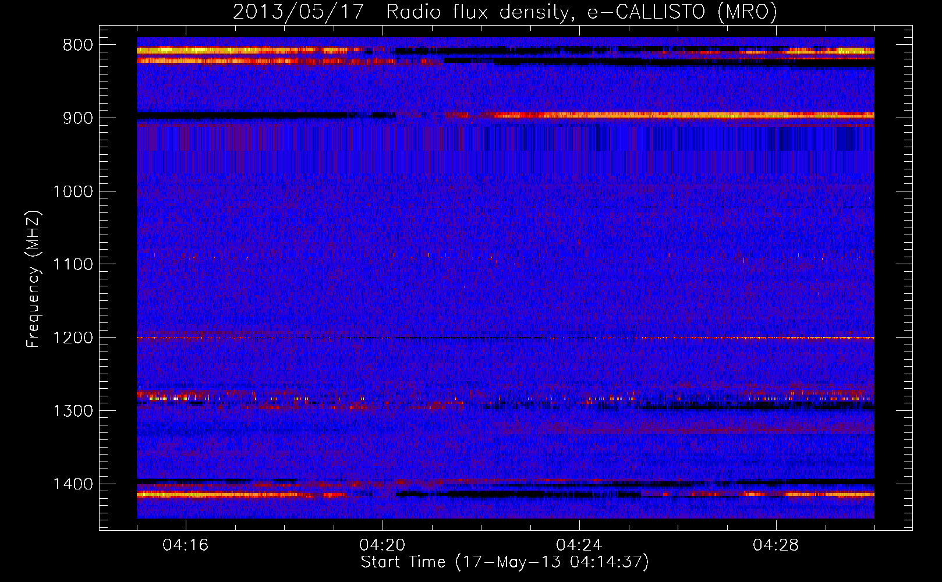This screenshot has width=942, height=582.
Task: Select the 1300 frequency tick label
Action: tap(73, 411)
